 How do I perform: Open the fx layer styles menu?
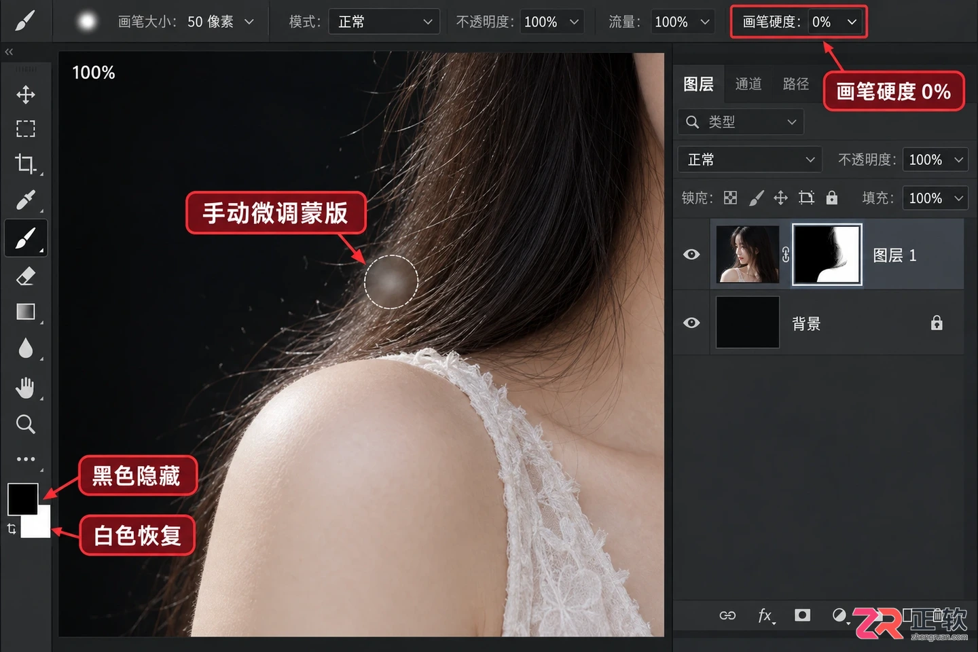tap(765, 615)
